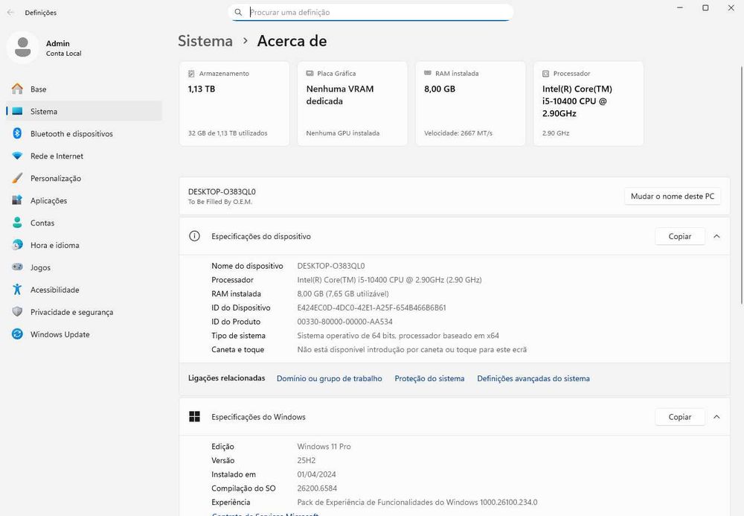Screen dimensions: 744x516
Task: Go to Rede e Internet
Action: (x=84, y=156)
